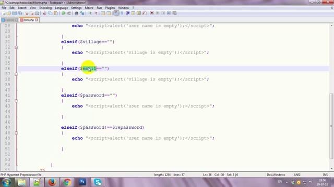Start macro recording with red record icon
Screen dimensions: 334x187
[x=152, y=13]
